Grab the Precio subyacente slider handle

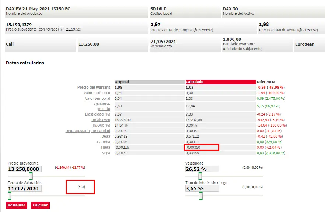coord(31,176)
